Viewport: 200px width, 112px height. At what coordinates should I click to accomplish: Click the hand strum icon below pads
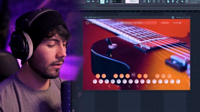click(109, 86)
